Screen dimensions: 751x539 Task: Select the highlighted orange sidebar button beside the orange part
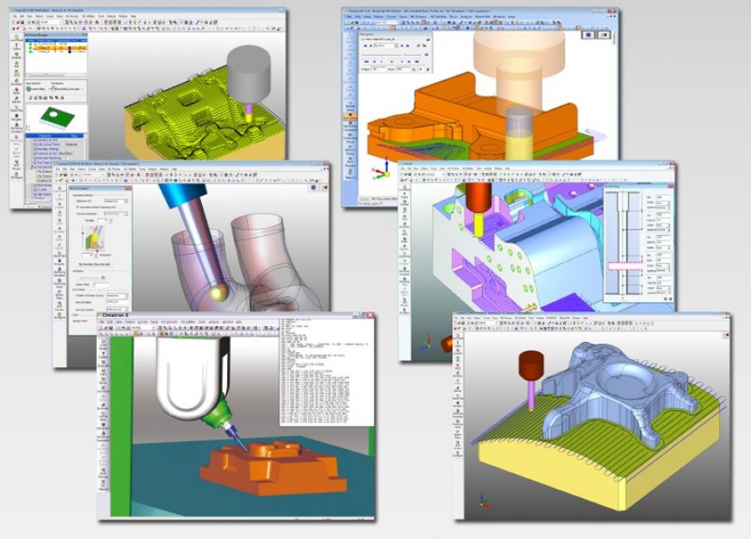349,115
